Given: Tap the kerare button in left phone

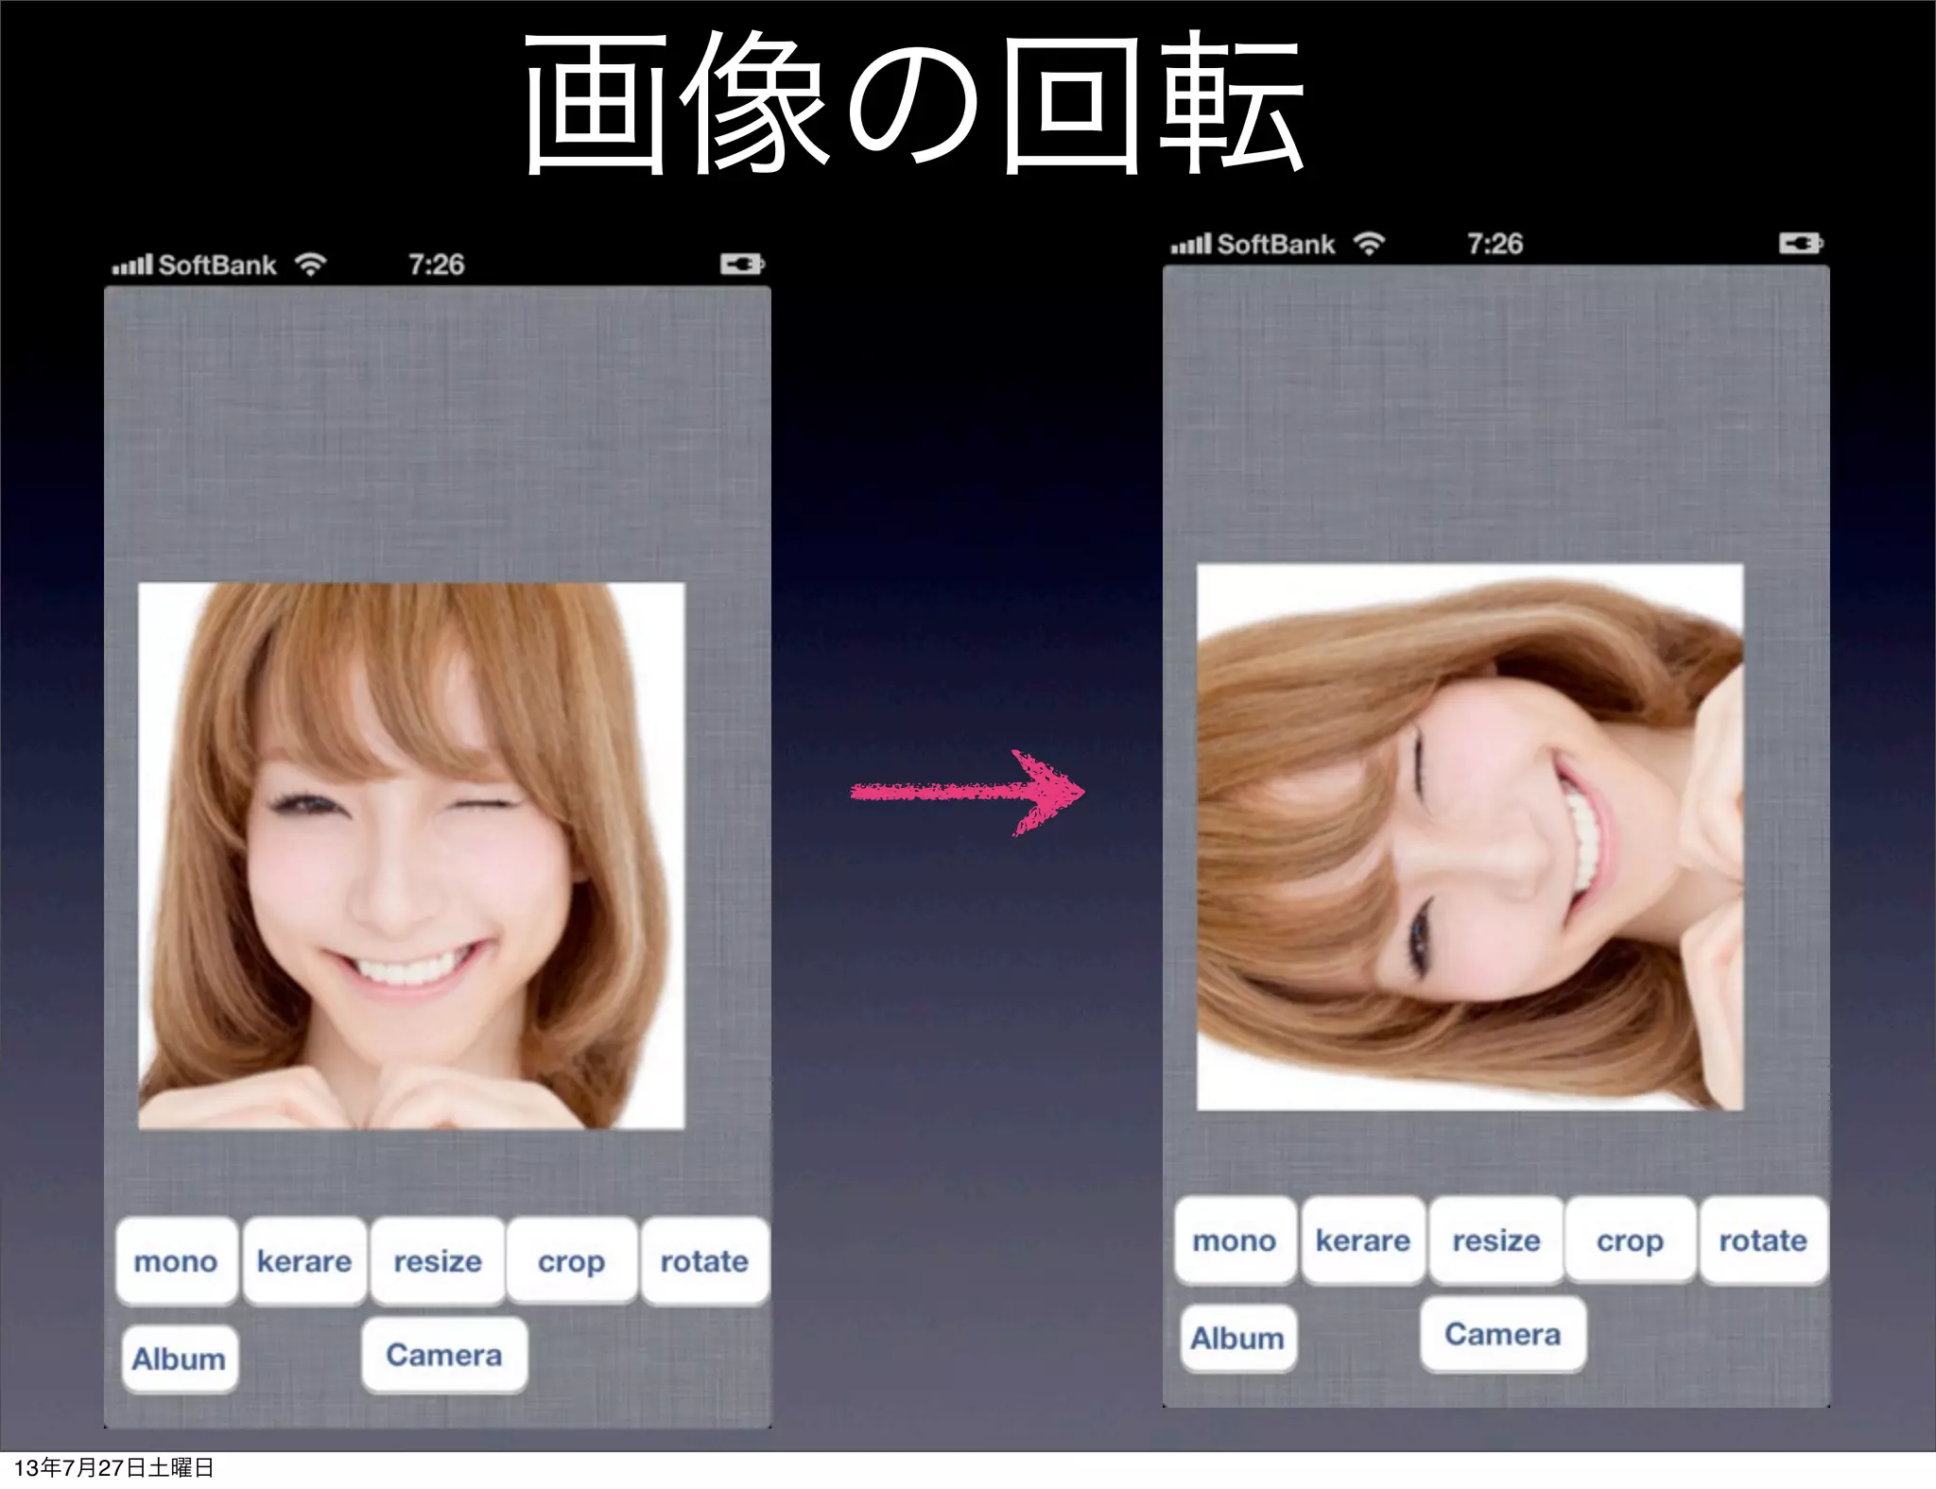Looking at the screenshot, I should pyautogui.click(x=304, y=1260).
